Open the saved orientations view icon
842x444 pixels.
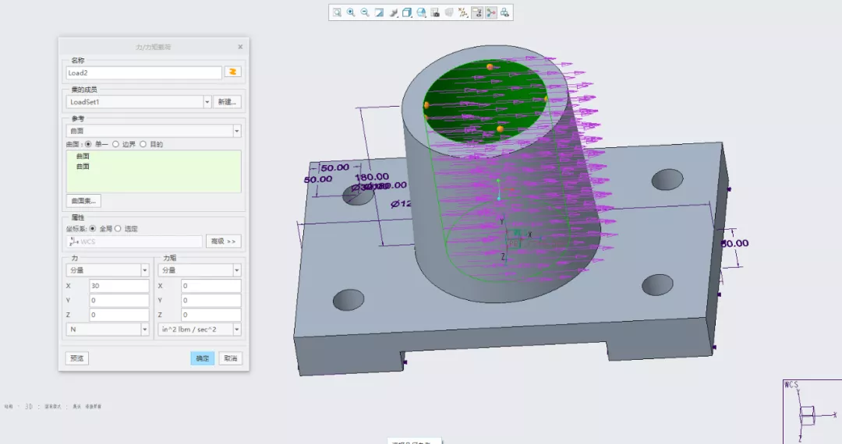tap(422, 12)
